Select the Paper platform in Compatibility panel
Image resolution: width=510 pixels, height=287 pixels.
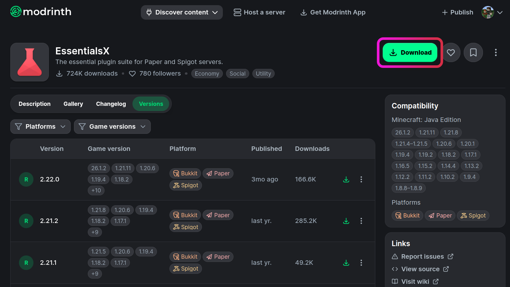pos(440,216)
